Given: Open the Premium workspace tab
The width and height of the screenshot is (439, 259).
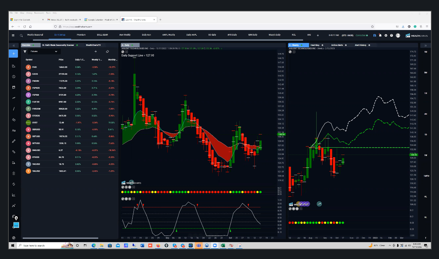Looking at the screenshot, I should [x=81, y=35].
